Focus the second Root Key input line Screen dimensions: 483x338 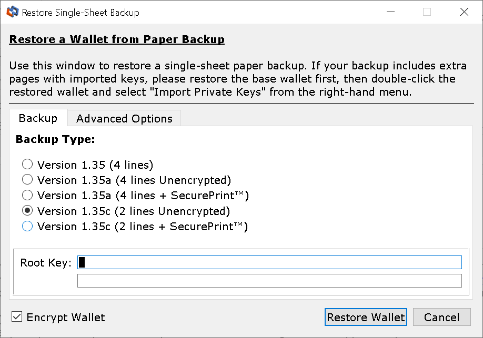click(269, 281)
